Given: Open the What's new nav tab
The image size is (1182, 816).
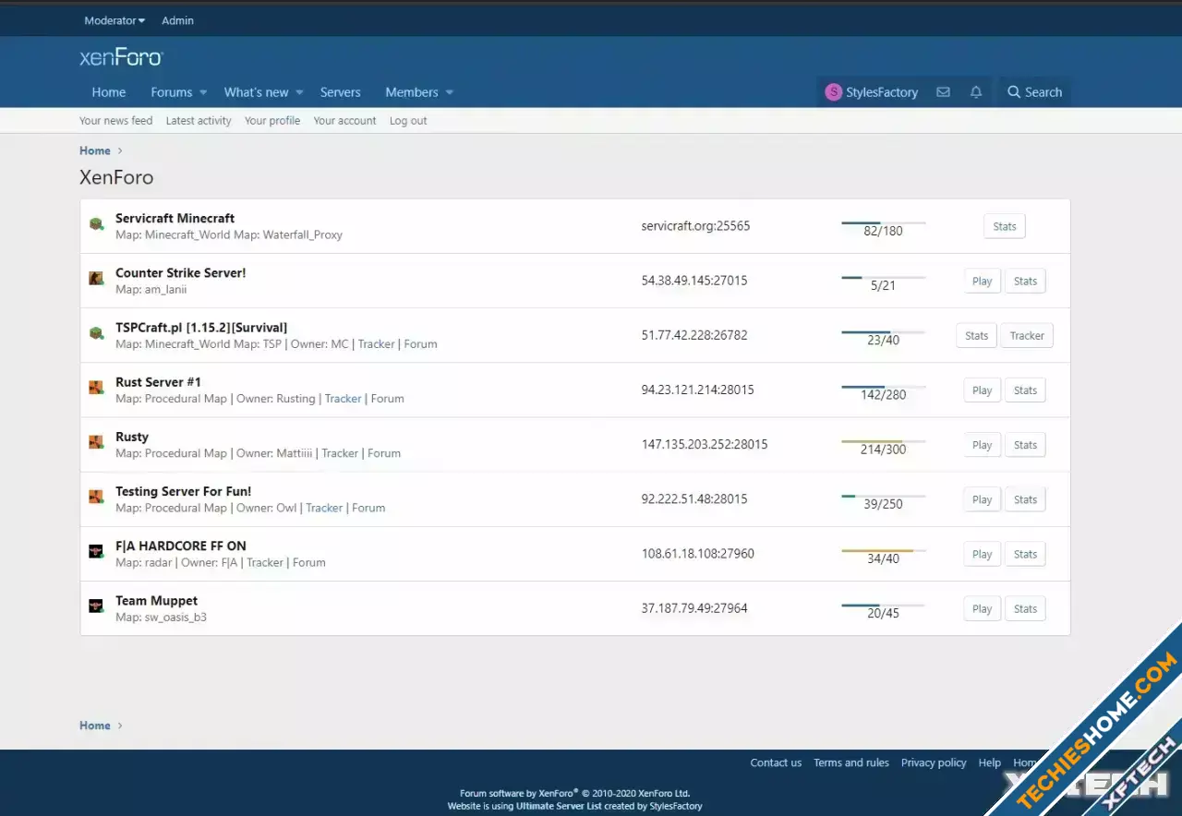Looking at the screenshot, I should (256, 92).
